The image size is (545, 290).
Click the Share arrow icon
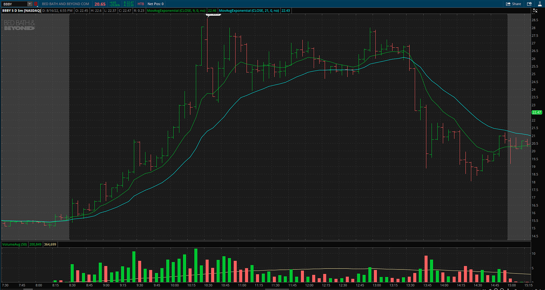(508, 4)
